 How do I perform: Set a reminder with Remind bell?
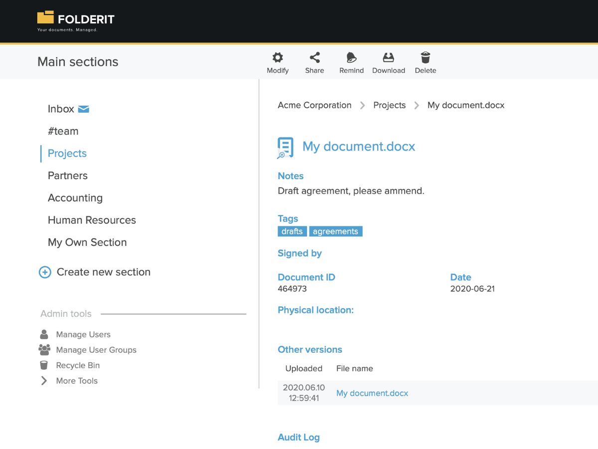point(351,57)
